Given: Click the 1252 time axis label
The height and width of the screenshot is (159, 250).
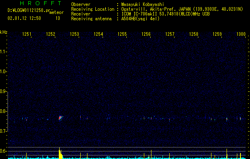Looking at the screenshot, I should 50,34.
